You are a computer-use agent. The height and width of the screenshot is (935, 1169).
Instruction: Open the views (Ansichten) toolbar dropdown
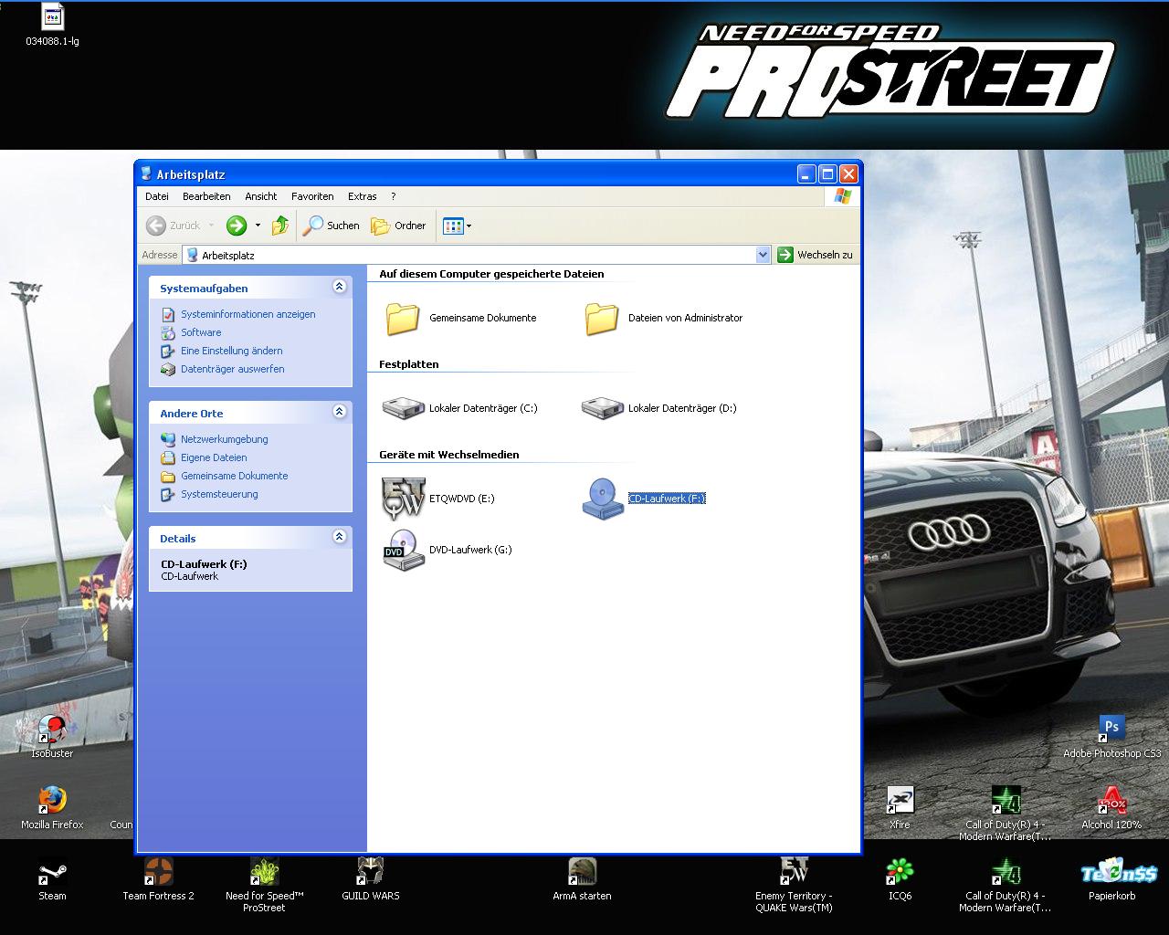click(457, 226)
